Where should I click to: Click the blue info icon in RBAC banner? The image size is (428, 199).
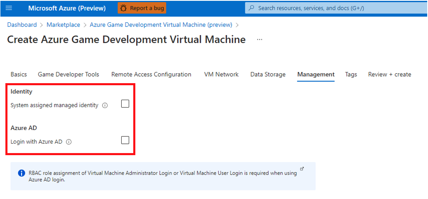[x=21, y=173]
